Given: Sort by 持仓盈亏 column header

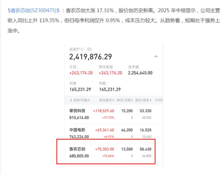Looking at the screenshot, I should tap(107, 100).
